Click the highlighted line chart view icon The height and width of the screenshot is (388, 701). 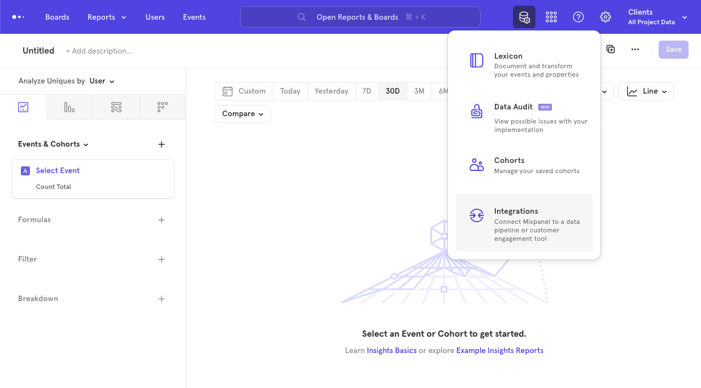[23, 106]
